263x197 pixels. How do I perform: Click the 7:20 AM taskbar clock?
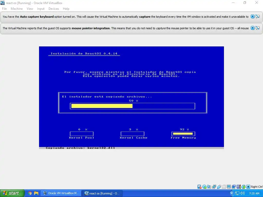254,193
